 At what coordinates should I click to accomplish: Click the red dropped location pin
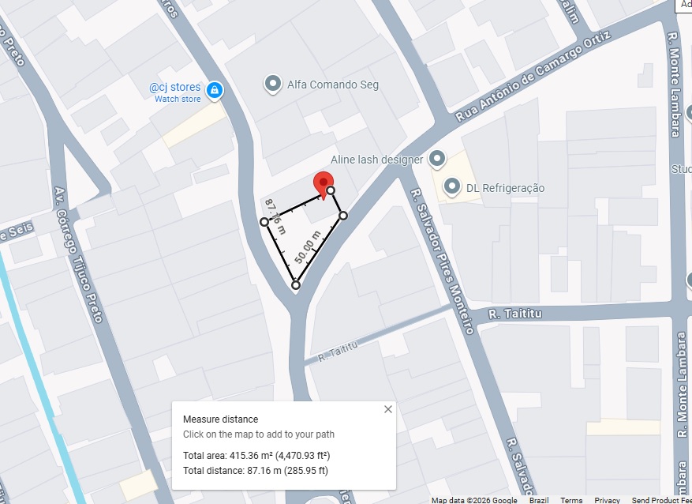click(324, 186)
